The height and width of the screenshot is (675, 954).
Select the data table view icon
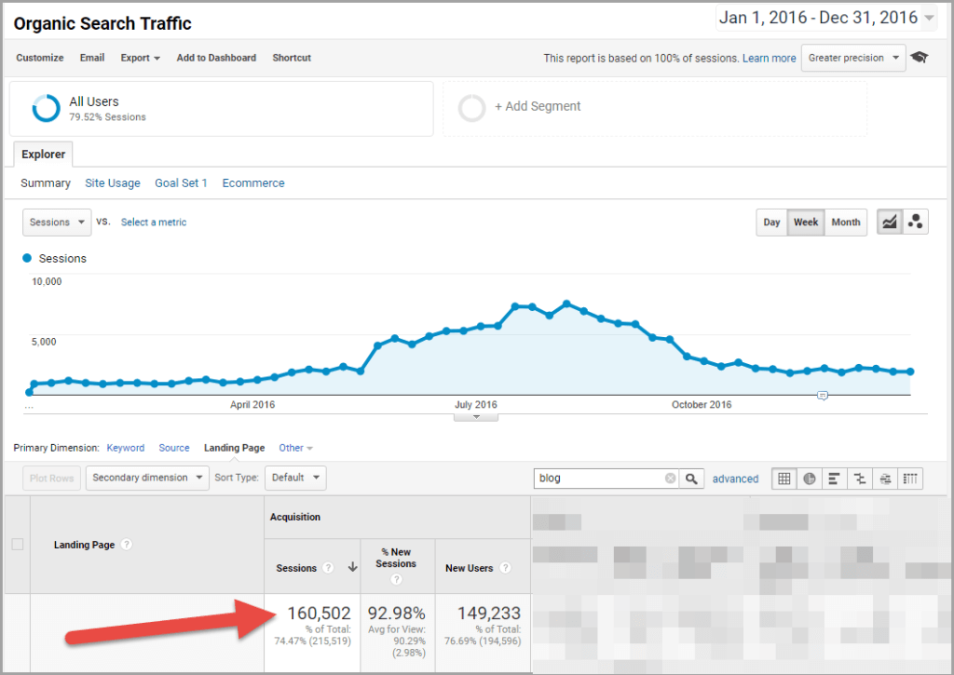[784, 479]
